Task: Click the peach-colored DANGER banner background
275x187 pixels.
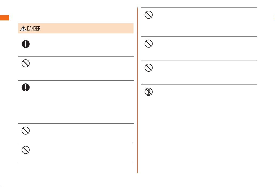Action: [x=76, y=28]
